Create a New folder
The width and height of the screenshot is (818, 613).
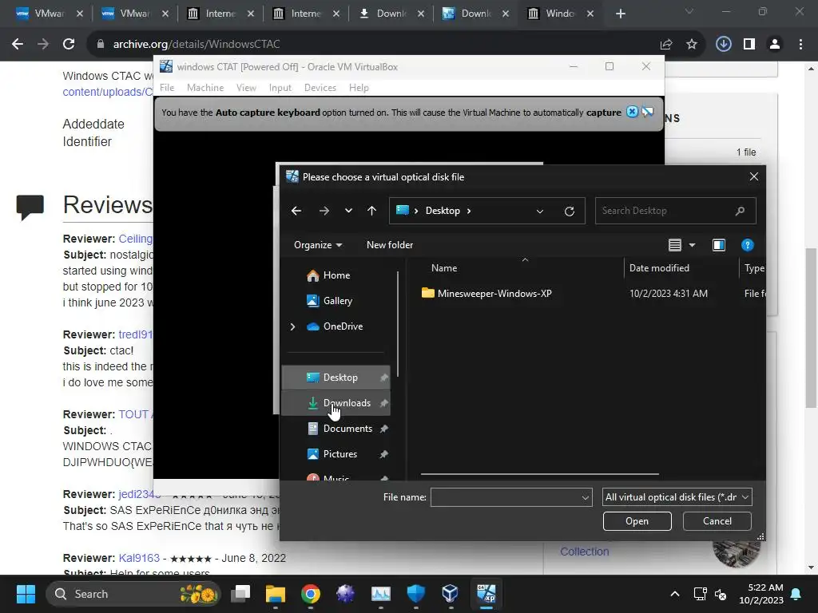(x=390, y=245)
